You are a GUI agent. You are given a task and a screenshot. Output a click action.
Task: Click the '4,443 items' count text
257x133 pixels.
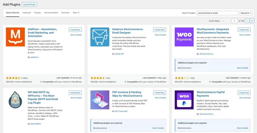point(214,21)
